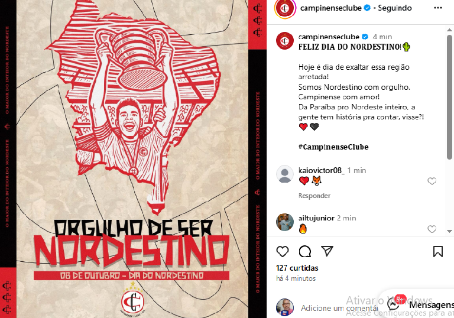
Task: Click campinenseclube avatar with story ring
Action: 285,8
